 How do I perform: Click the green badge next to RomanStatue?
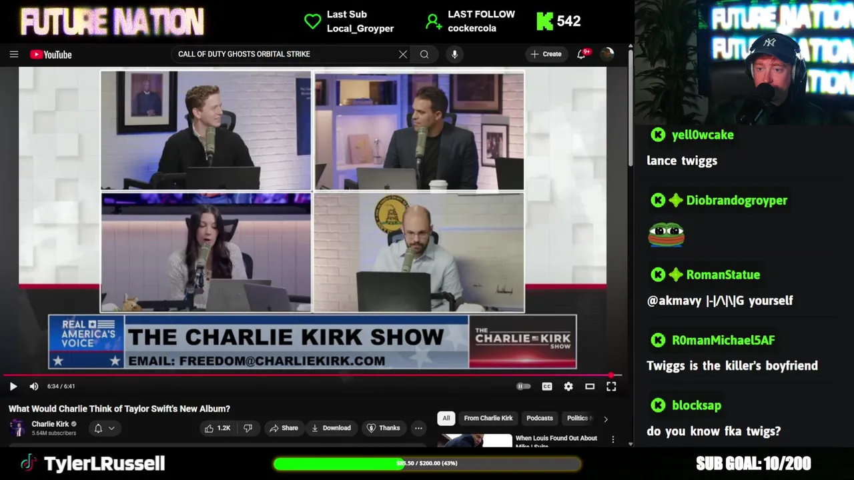(x=676, y=275)
